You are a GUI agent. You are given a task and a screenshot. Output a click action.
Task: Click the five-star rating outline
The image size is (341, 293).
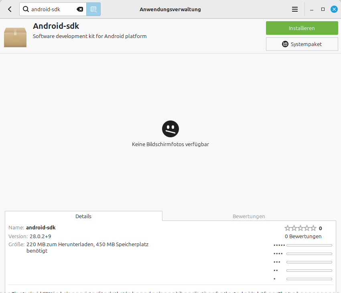pos(300,228)
